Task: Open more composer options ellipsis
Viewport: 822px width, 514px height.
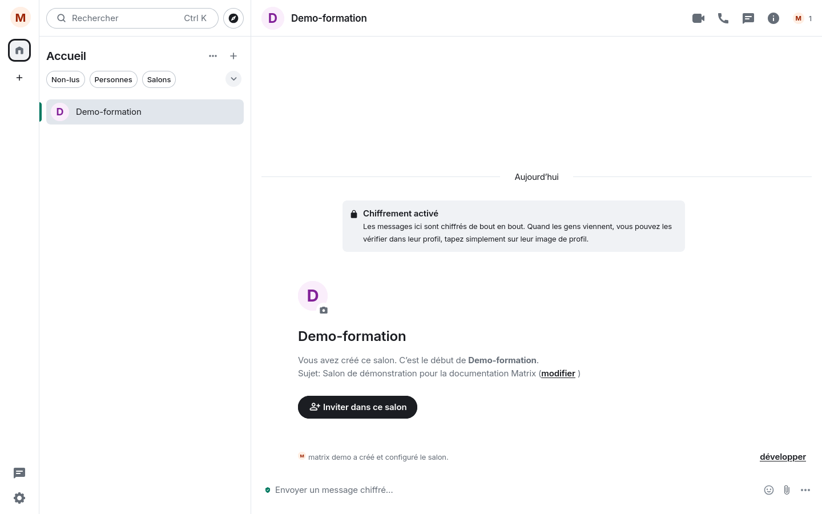Action: 805,490
